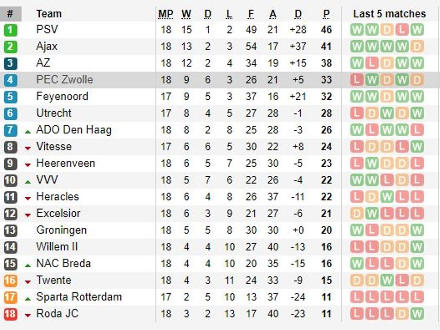Sort standings by P points header
Image resolution: width=440 pixels, height=330 pixels.
pos(326,14)
